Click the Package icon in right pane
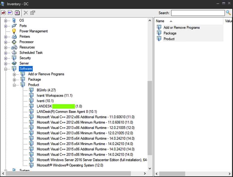Image resolution: width=233 pixels, height=177 pixels. pos(159,33)
